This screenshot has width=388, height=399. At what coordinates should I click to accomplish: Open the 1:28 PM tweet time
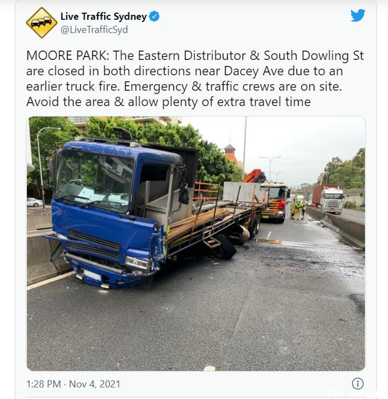click(x=44, y=384)
